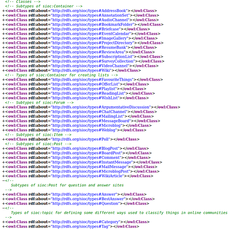Expand the ImageGallery owl:Class node
Image resolution: width=230 pixels, height=229 pixels.
pos(4,38)
